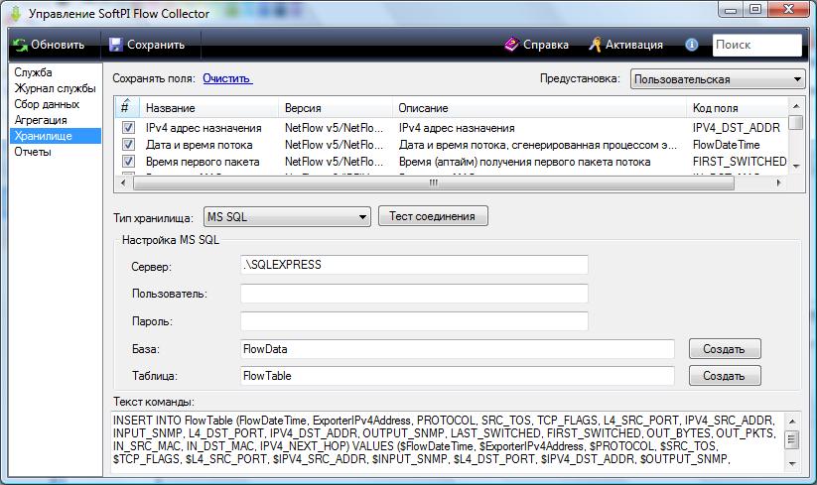Open the Агрегация section

click(x=40, y=120)
